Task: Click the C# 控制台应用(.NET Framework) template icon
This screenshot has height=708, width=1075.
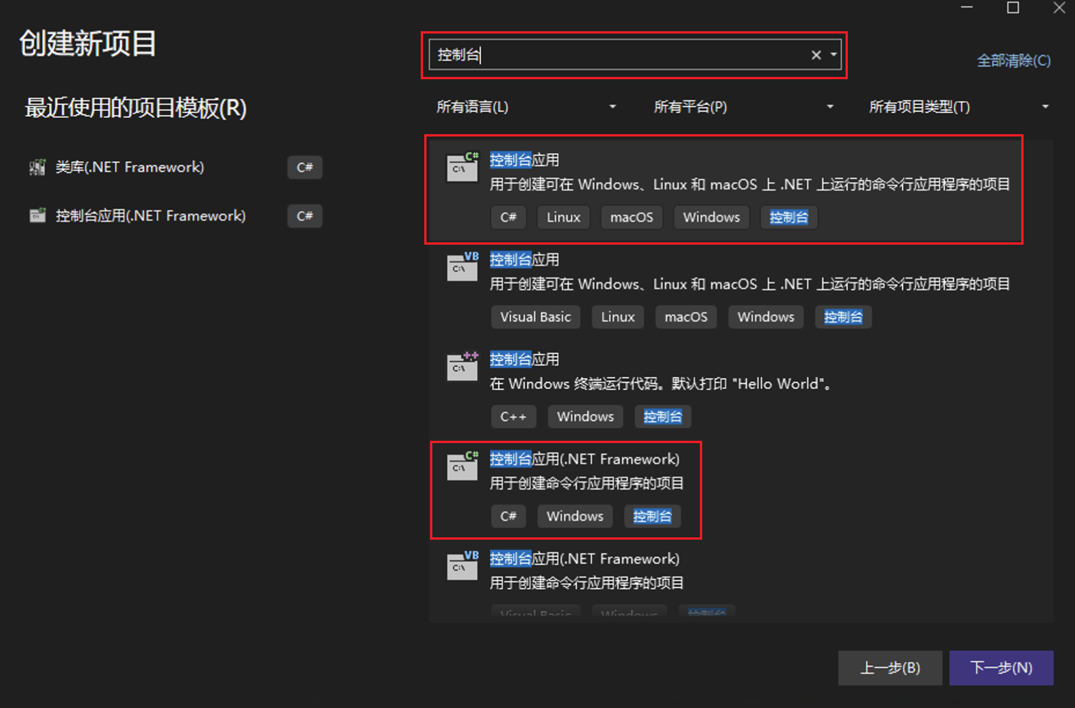Action: [462, 466]
